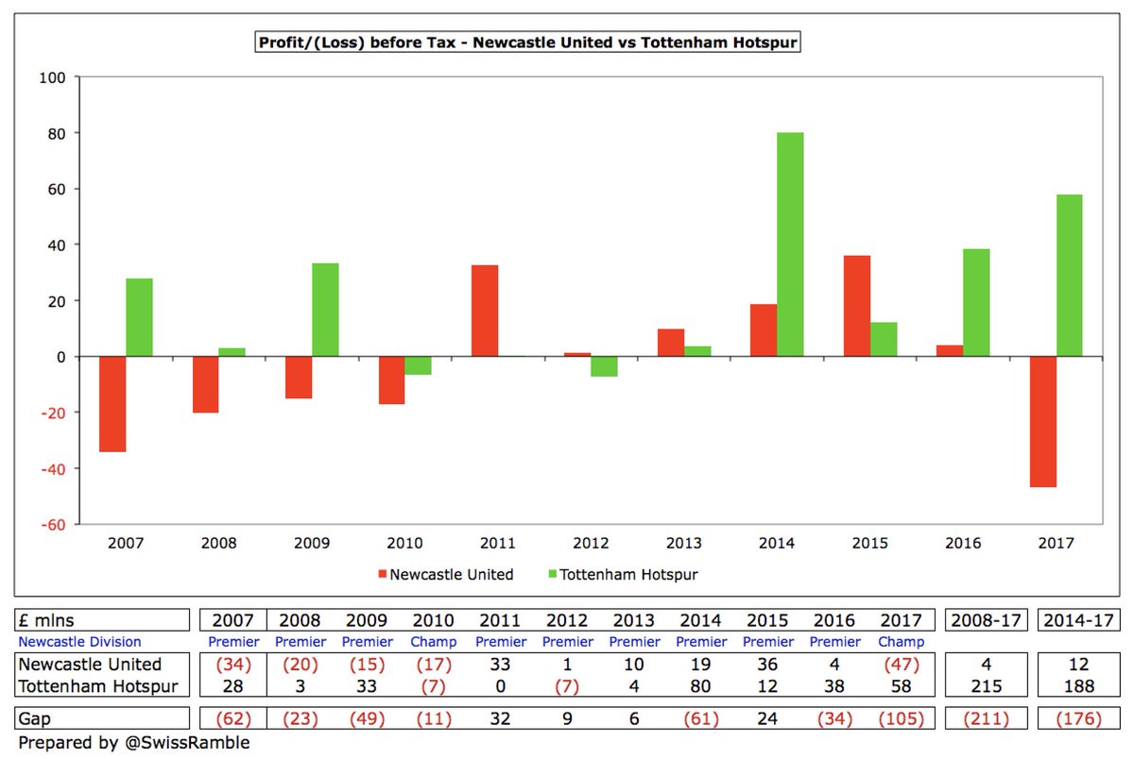Click the 2017 Gap value (105)
1134x759 pixels.
tap(900, 719)
